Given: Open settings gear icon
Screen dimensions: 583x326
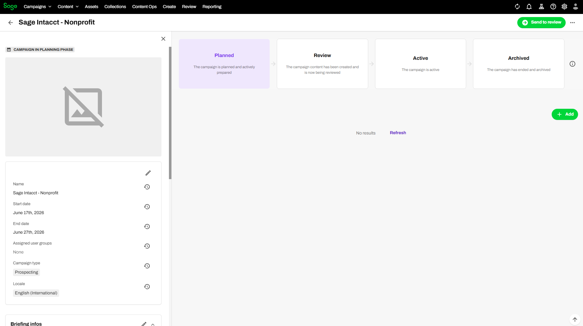Looking at the screenshot, I should 564,7.
